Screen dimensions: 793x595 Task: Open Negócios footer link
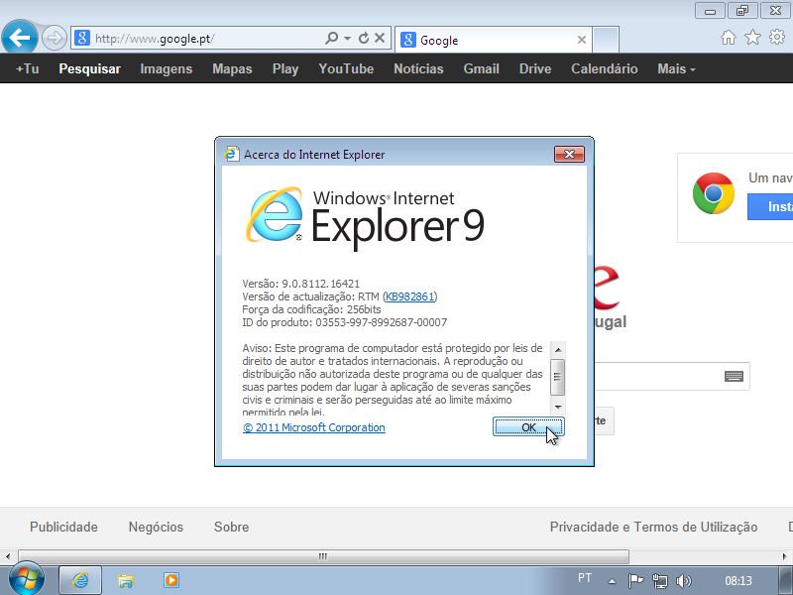tap(156, 527)
